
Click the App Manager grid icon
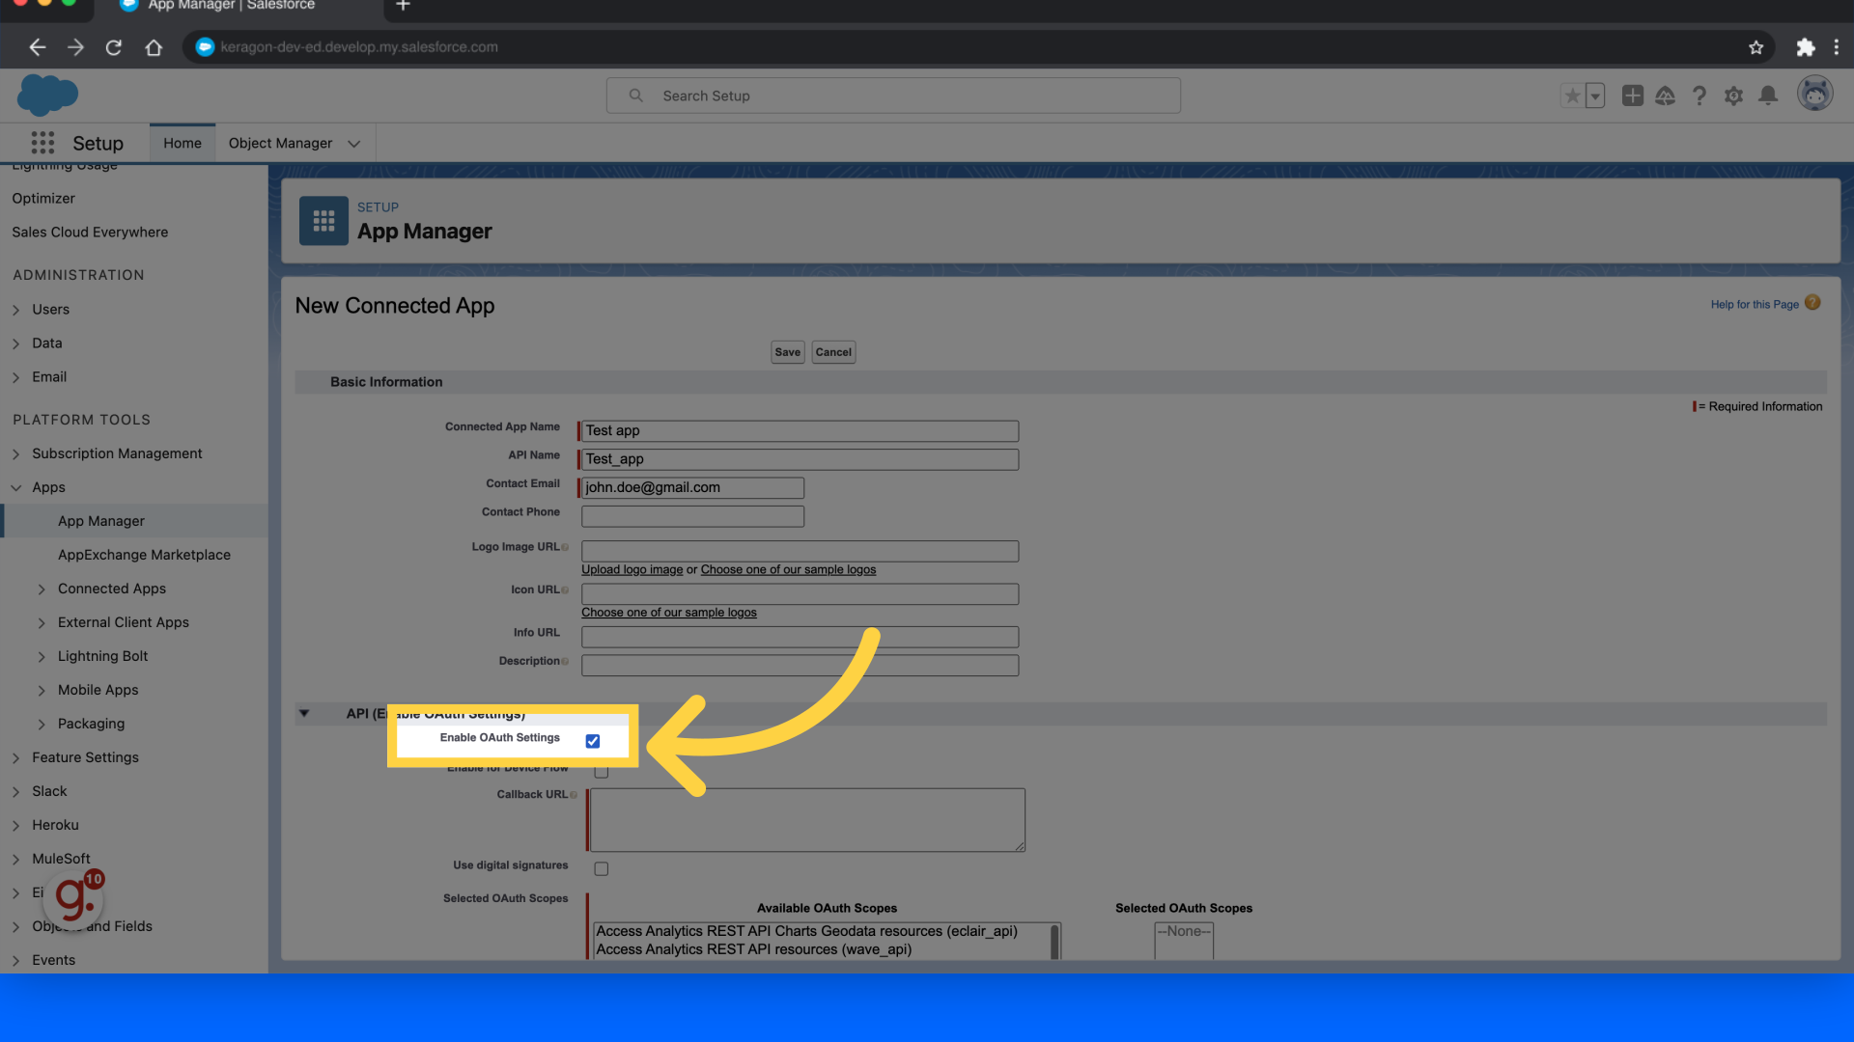click(x=323, y=221)
